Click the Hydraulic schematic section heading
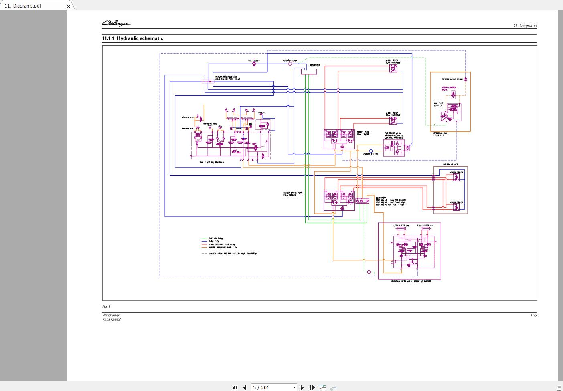The image size is (563, 391). point(133,38)
